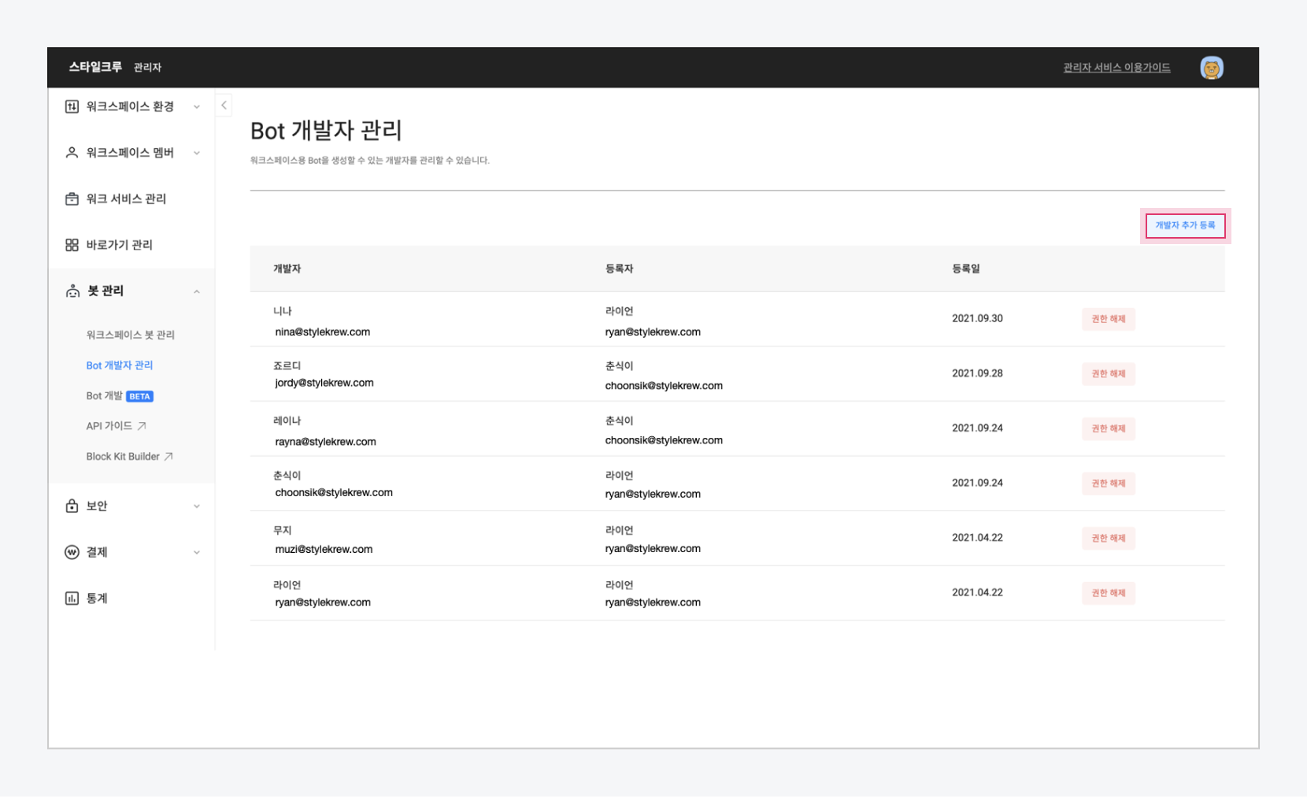Click the 결제 won coin icon
The width and height of the screenshot is (1307, 797).
[x=72, y=552]
